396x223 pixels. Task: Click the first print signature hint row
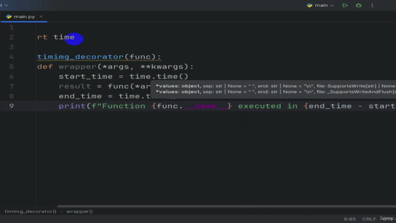[x=275, y=86]
